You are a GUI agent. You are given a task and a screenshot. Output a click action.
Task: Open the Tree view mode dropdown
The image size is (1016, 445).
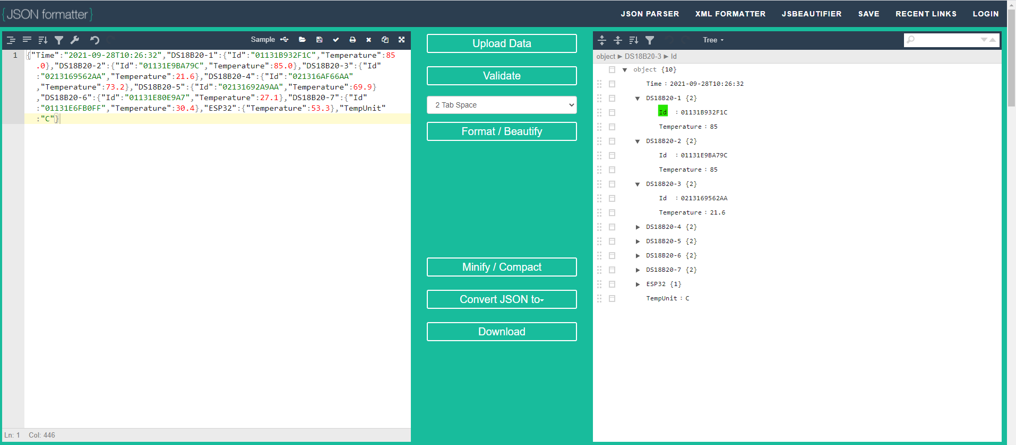point(713,40)
